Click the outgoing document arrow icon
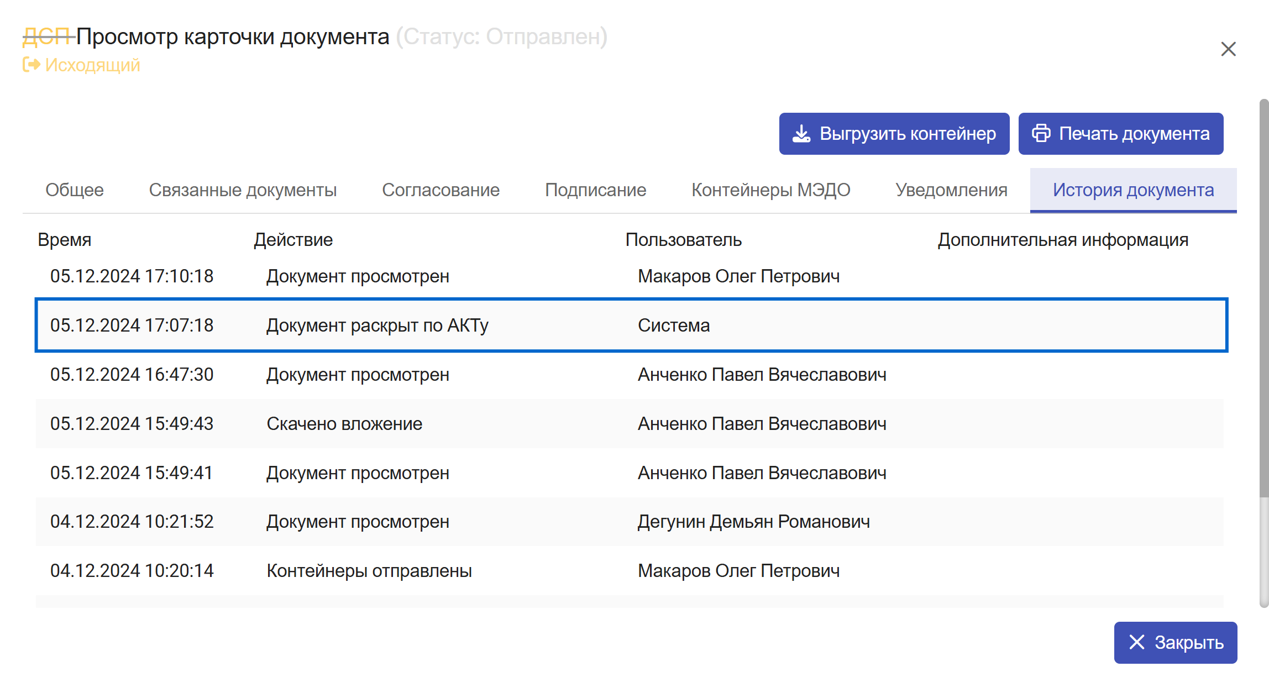 click(x=32, y=65)
